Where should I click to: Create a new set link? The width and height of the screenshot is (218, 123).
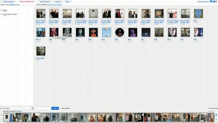pyautogui.click(x=18, y=4)
